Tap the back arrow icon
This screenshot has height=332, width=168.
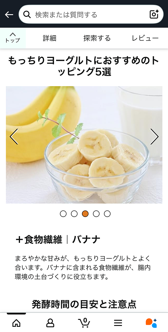tap(9, 14)
